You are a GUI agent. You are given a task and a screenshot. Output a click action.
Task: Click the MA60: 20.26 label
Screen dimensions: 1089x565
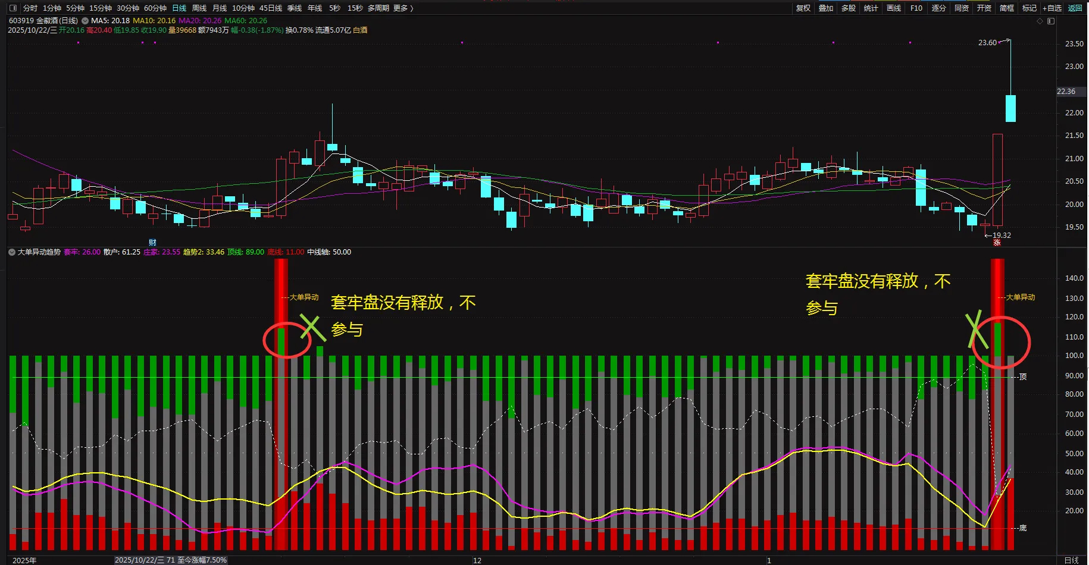coord(246,21)
